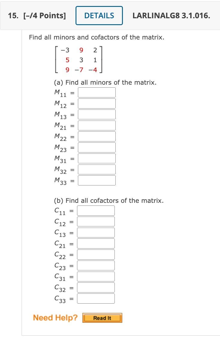Click the C31 cofactor input field
Image resolution: width=220 pixels, height=341 pixels.
pos(96,276)
